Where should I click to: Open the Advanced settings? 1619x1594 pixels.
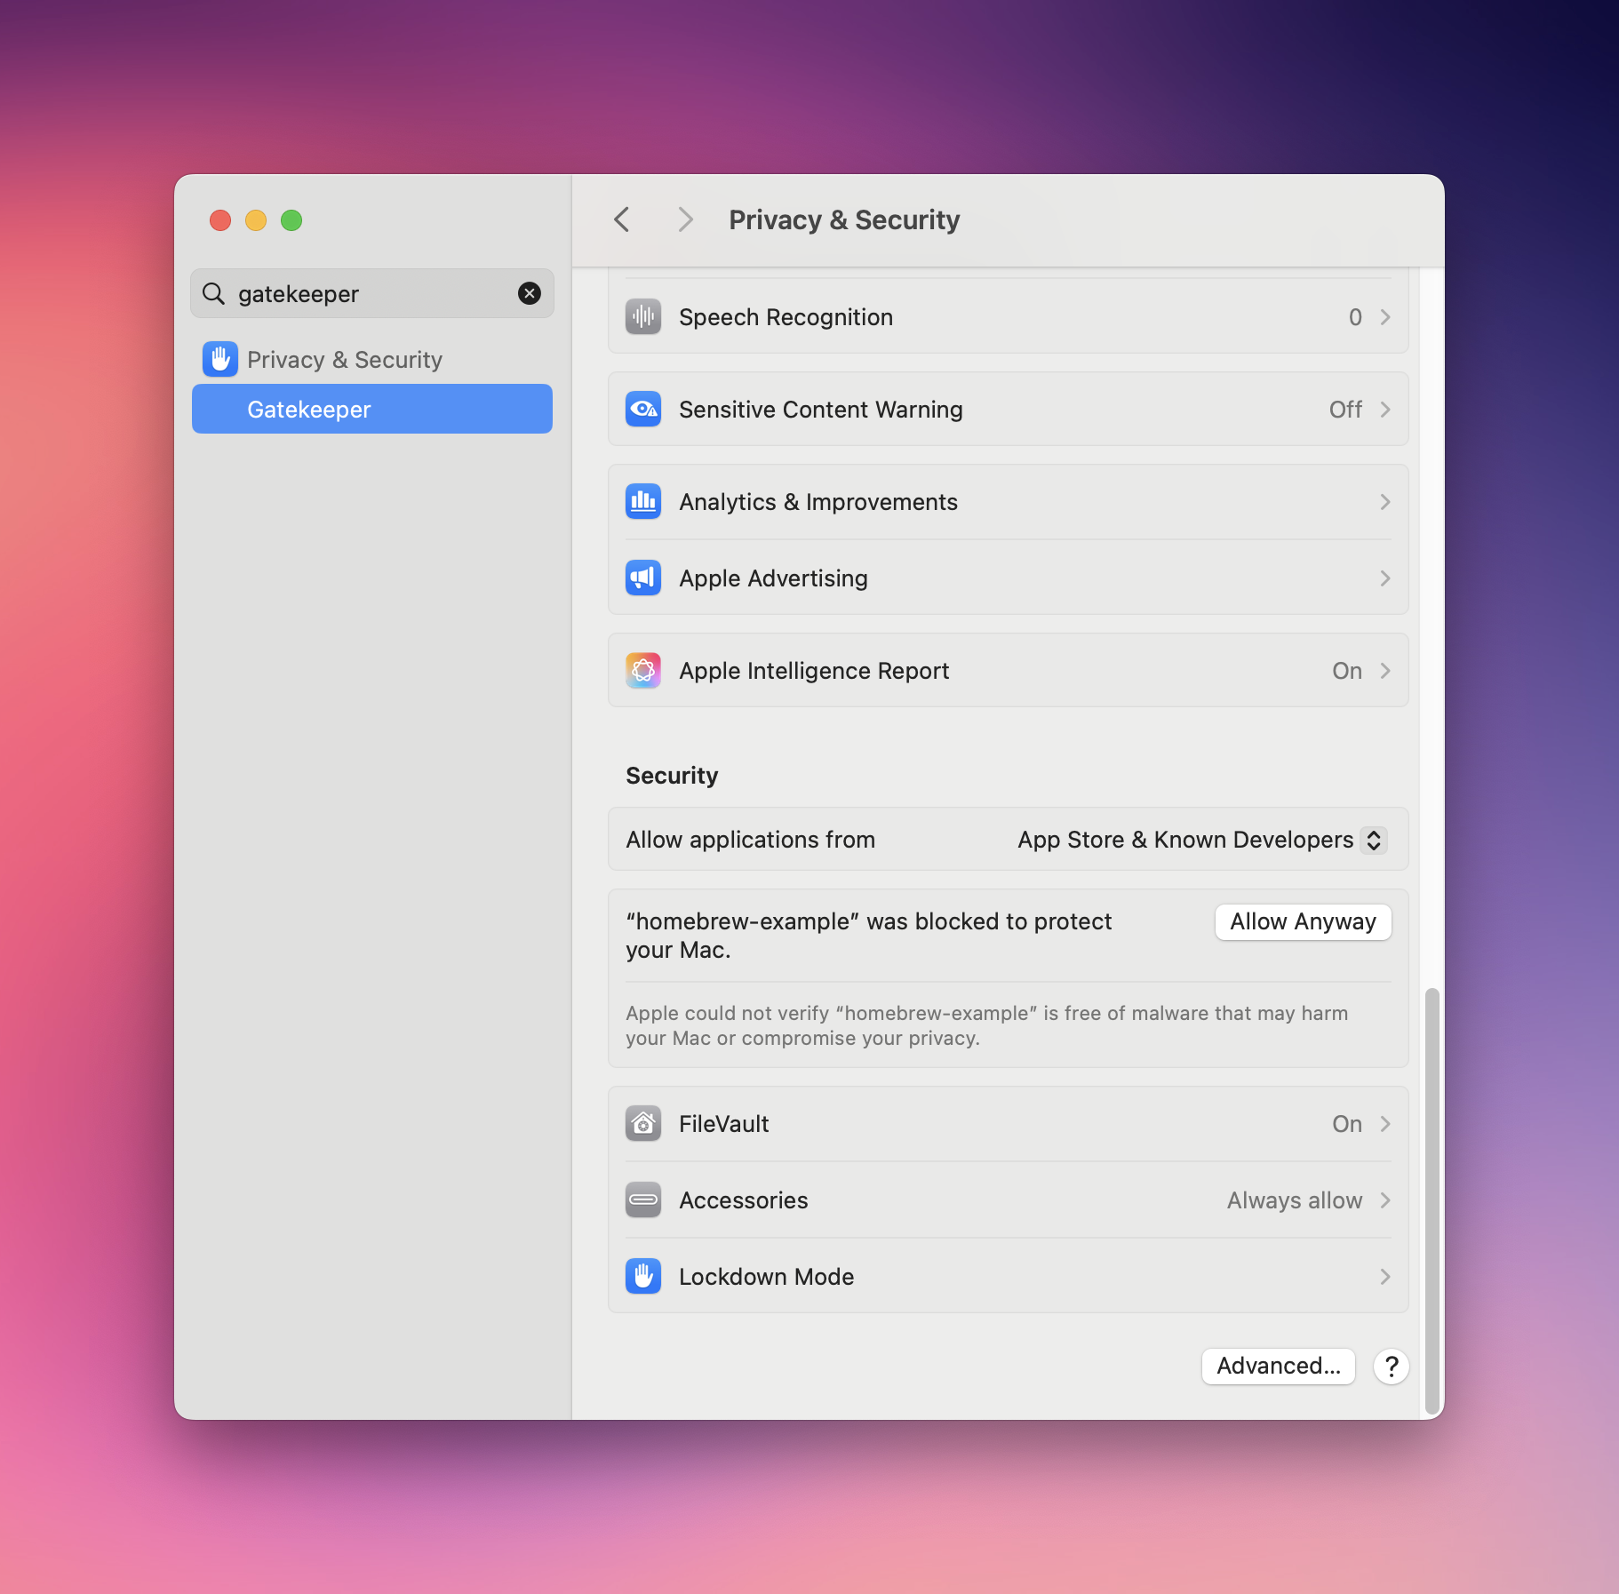(1277, 1367)
